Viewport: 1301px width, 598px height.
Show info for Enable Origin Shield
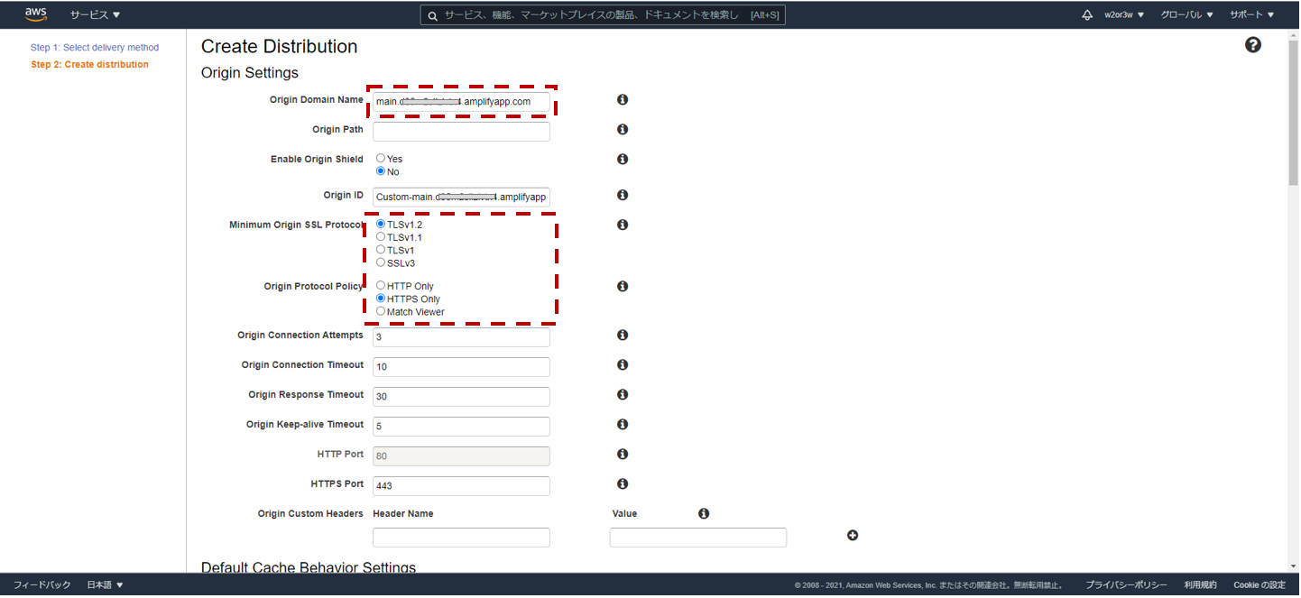pyautogui.click(x=623, y=160)
